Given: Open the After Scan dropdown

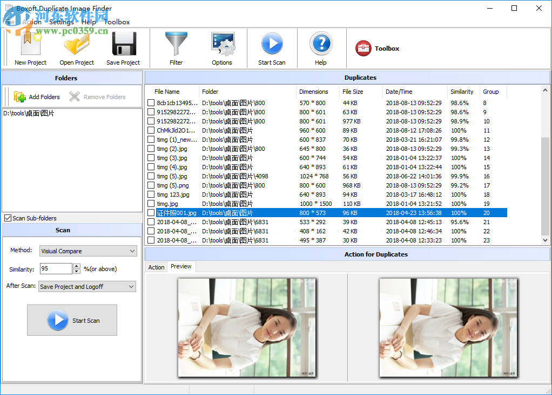Looking at the screenshot, I should pyautogui.click(x=131, y=286).
